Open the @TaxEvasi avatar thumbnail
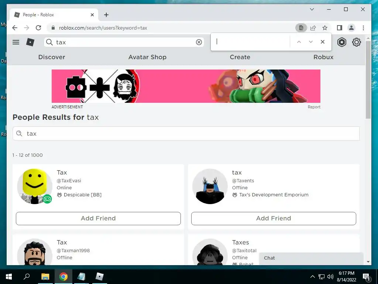 [x=35, y=186]
